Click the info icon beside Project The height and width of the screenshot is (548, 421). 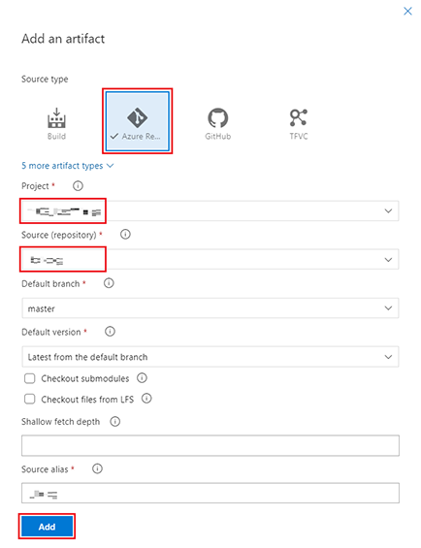click(x=78, y=186)
